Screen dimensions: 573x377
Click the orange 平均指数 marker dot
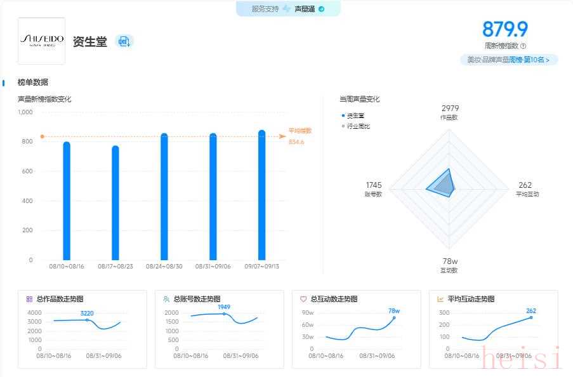42,136
